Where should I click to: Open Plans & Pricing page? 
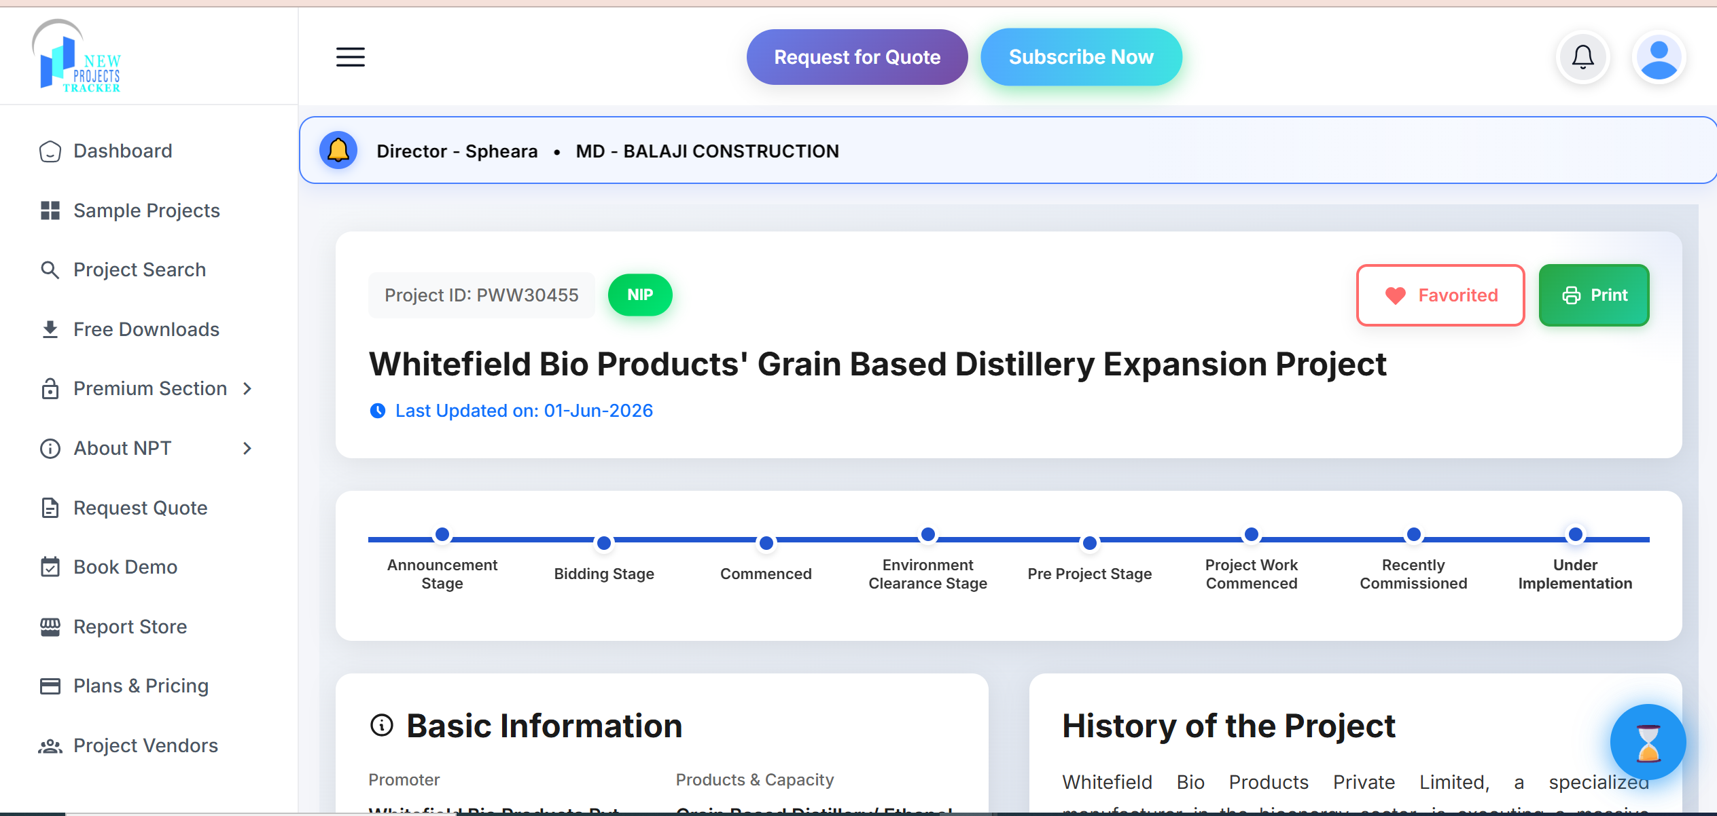(x=141, y=686)
